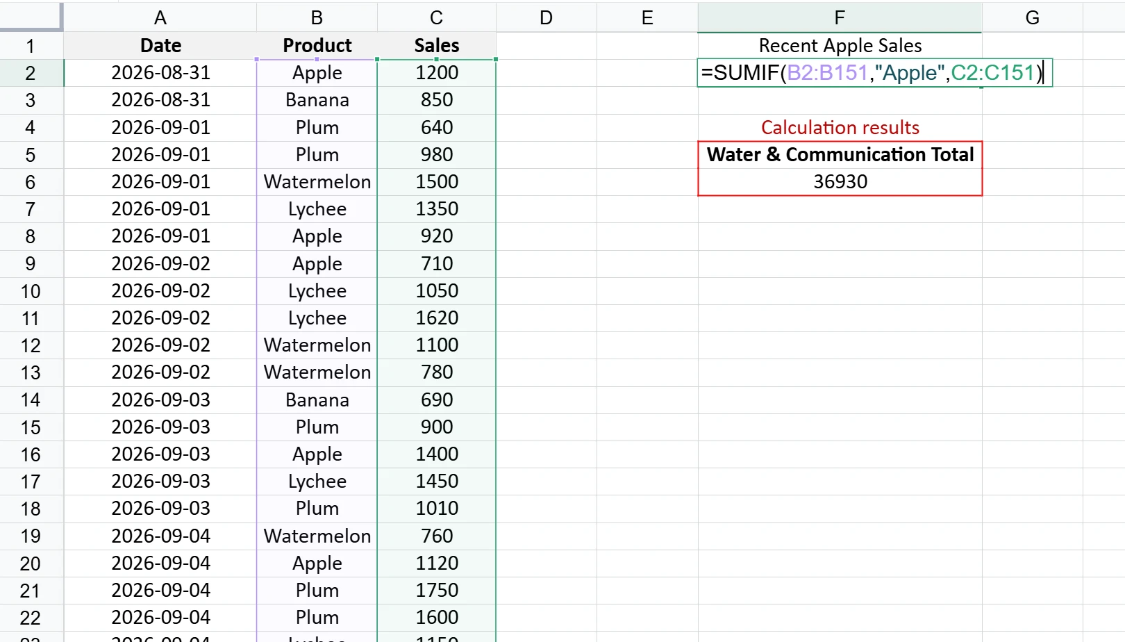Image resolution: width=1125 pixels, height=642 pixels.
Task: Select the 'Watermelon' cell in row 13
Action: 317,372
